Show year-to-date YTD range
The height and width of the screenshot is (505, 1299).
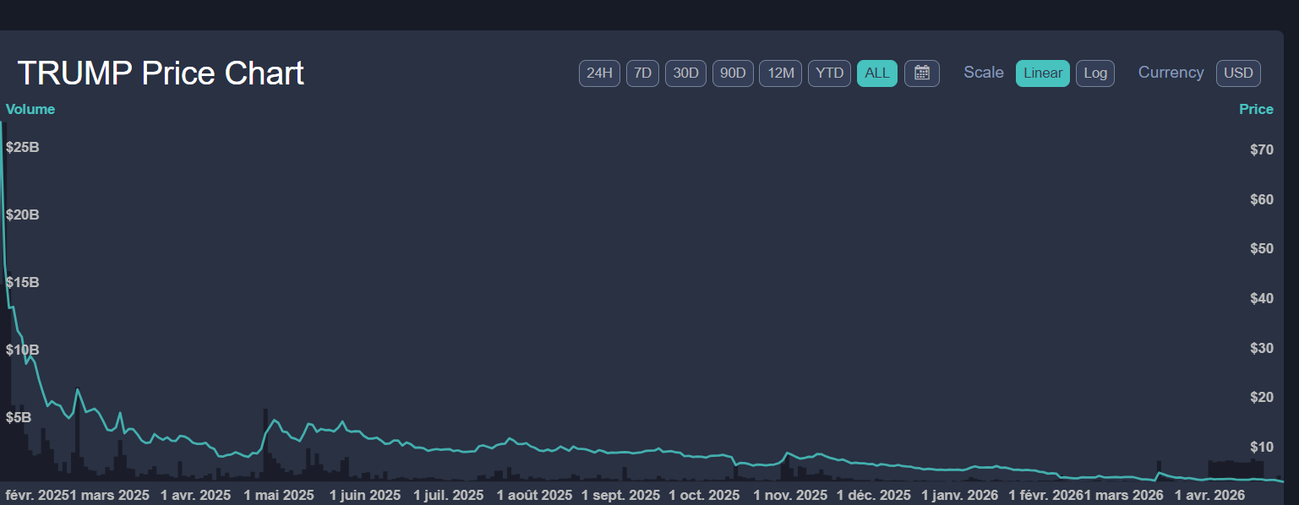point(829,73)
